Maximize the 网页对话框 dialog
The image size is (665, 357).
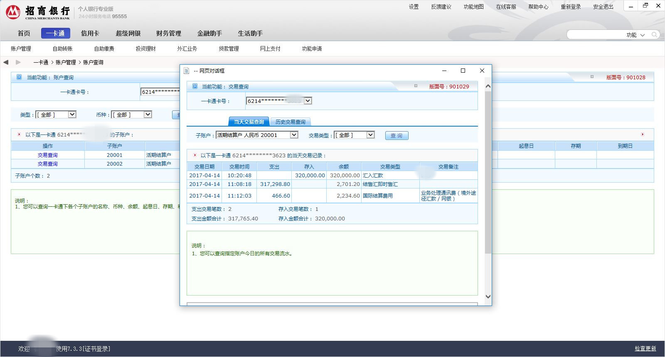463,71
